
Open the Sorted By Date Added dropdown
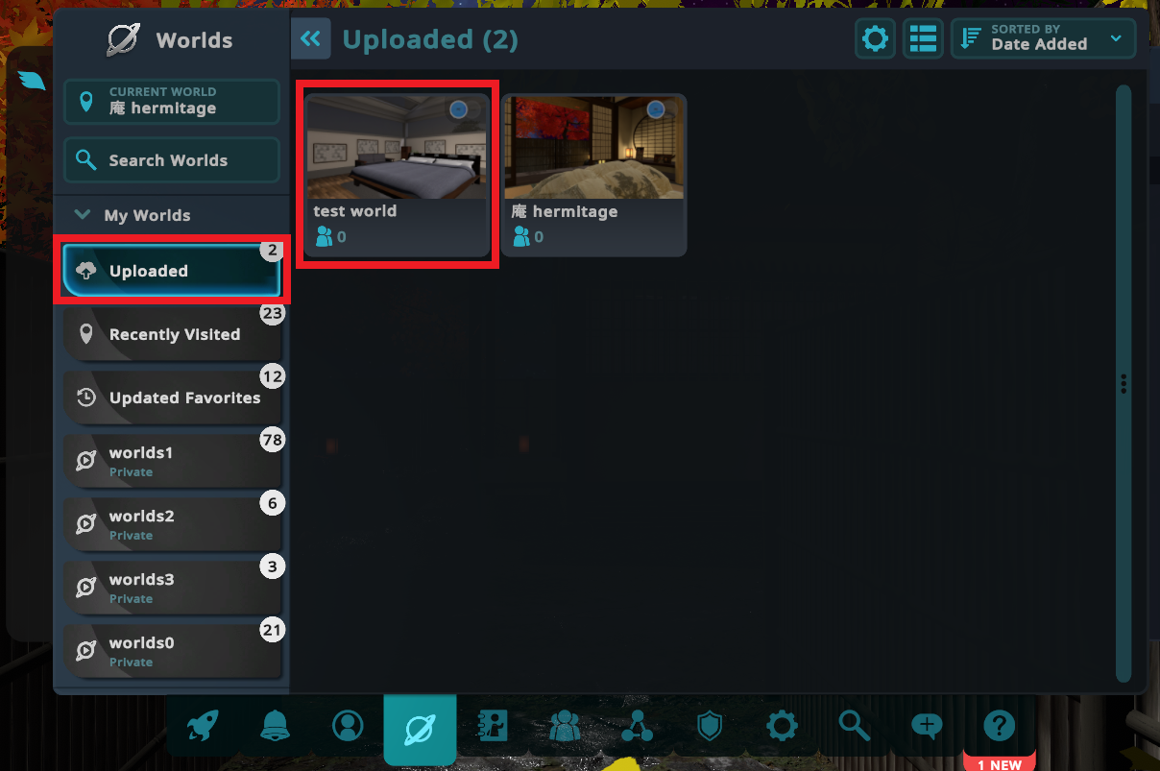[x=1044, y=38]
